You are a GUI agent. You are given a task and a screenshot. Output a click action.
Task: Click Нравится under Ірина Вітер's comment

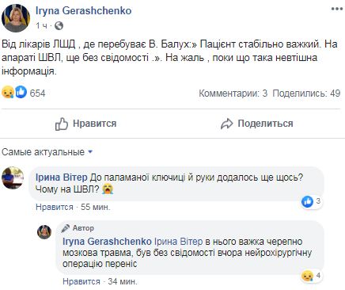tap(55, 207)
